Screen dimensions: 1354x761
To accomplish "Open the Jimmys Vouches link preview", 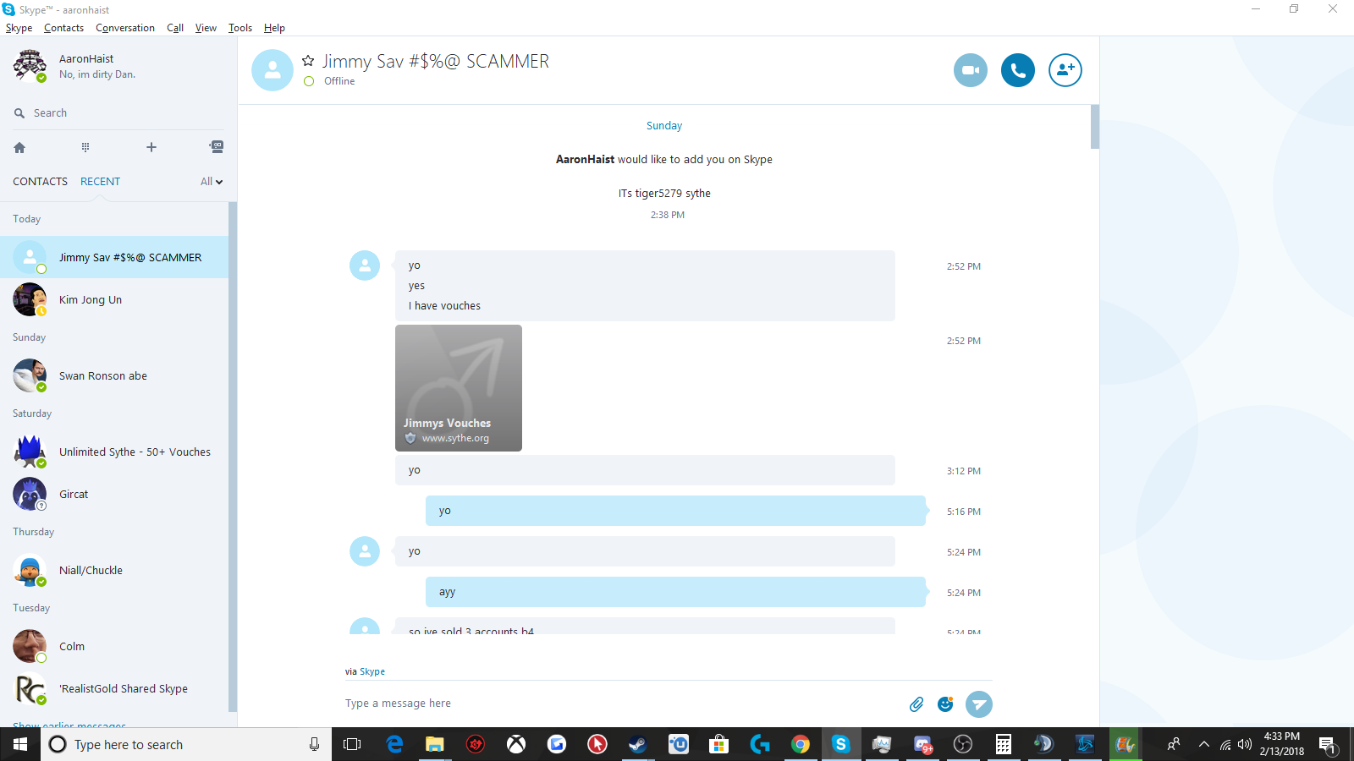I will (459, 388).
